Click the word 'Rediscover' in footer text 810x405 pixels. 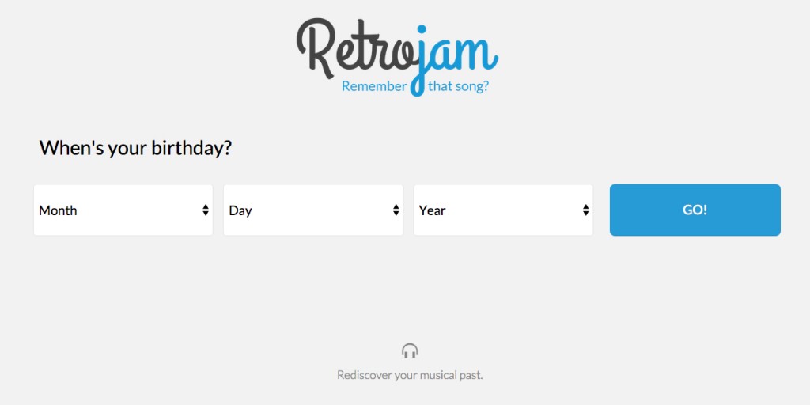(x=364, y=375)
